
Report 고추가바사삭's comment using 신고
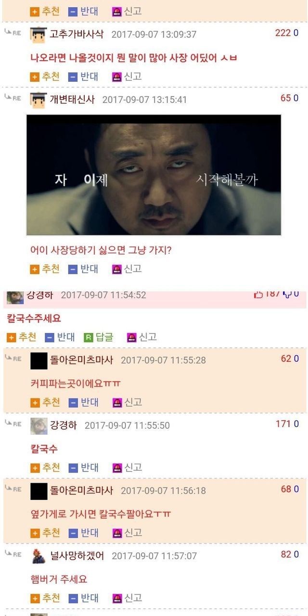[127, 77]
